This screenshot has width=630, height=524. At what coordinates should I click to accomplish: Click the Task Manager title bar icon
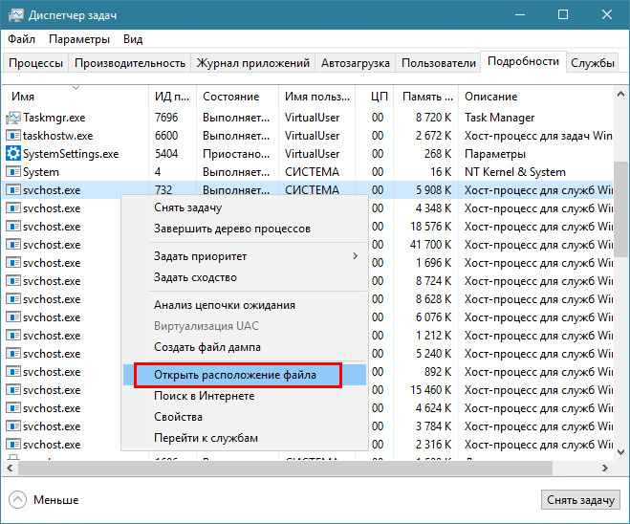point(16,15)
